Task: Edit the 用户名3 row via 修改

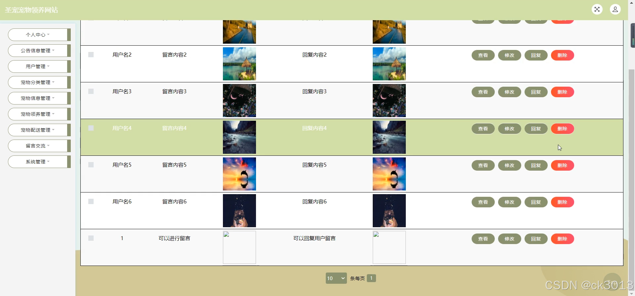Action: pyautogui.click(x=509, y=92)
